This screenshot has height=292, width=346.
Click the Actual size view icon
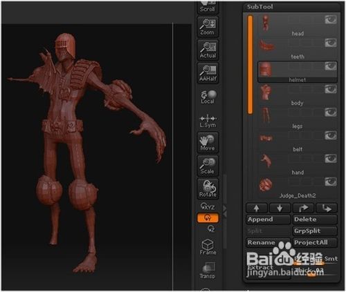click(x=208, y=50)
